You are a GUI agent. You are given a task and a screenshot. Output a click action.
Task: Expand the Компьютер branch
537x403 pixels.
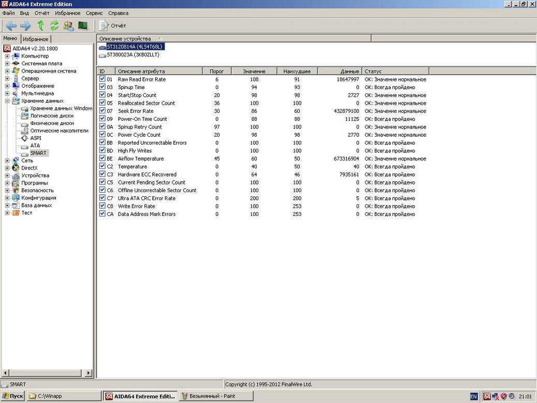tap(7, 56)
